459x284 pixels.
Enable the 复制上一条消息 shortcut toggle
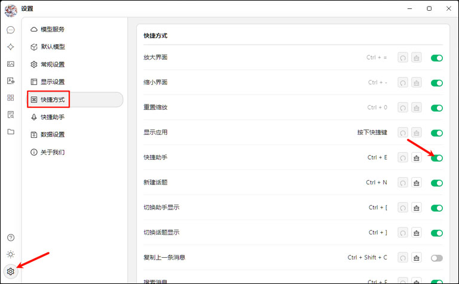437,258
